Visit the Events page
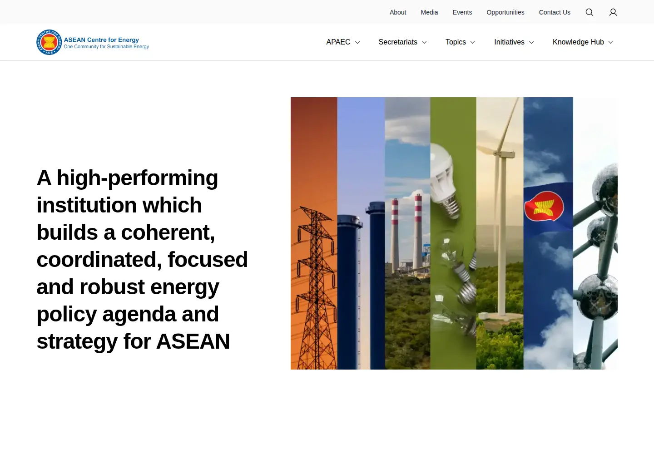 (462, 12)
